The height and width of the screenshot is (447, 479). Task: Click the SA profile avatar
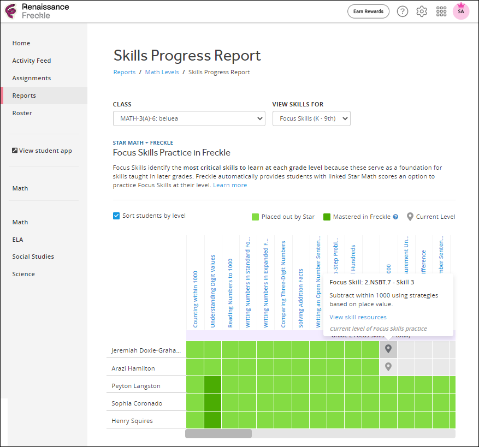coord(461,11)
